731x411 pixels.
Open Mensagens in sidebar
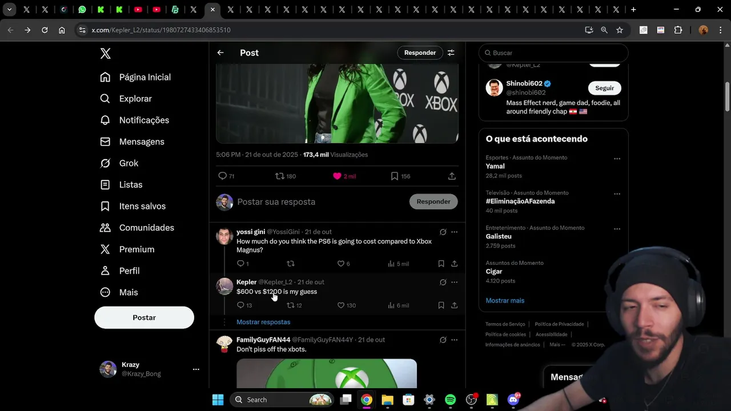[x=132, y=142]
